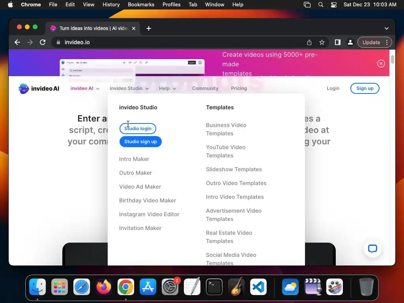Click the page vertical scrollbar thumb
The image size is (404, 303).
coord(392,59)
